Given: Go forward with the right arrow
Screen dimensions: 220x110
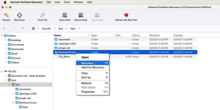Looking at the screenshot, I should pyautogui.click(x=13, y=29).
